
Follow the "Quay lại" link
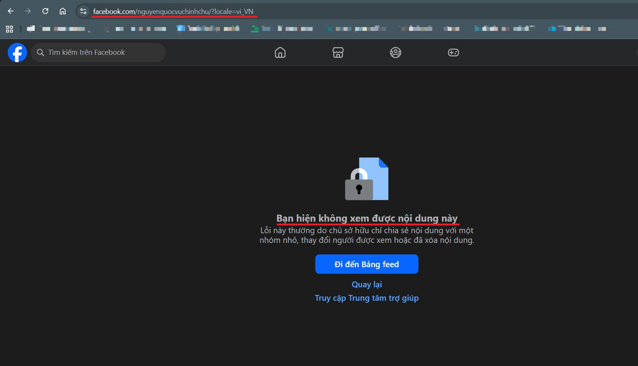pyautogui.click(x=367, y=285)
